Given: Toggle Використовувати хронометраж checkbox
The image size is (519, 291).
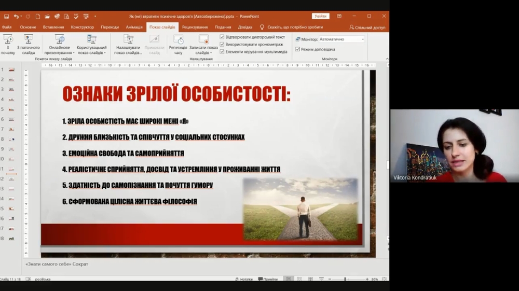Looking at the screenshot, I should (222, 45).
